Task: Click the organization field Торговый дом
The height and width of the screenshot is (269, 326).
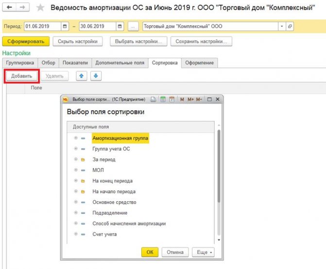Action: pos(210,26)
